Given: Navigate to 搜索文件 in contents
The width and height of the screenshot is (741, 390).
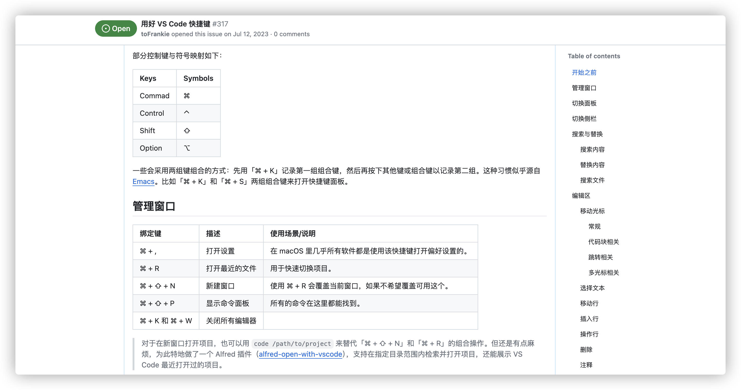Looking at the screenshot, I should coord(592,180).
